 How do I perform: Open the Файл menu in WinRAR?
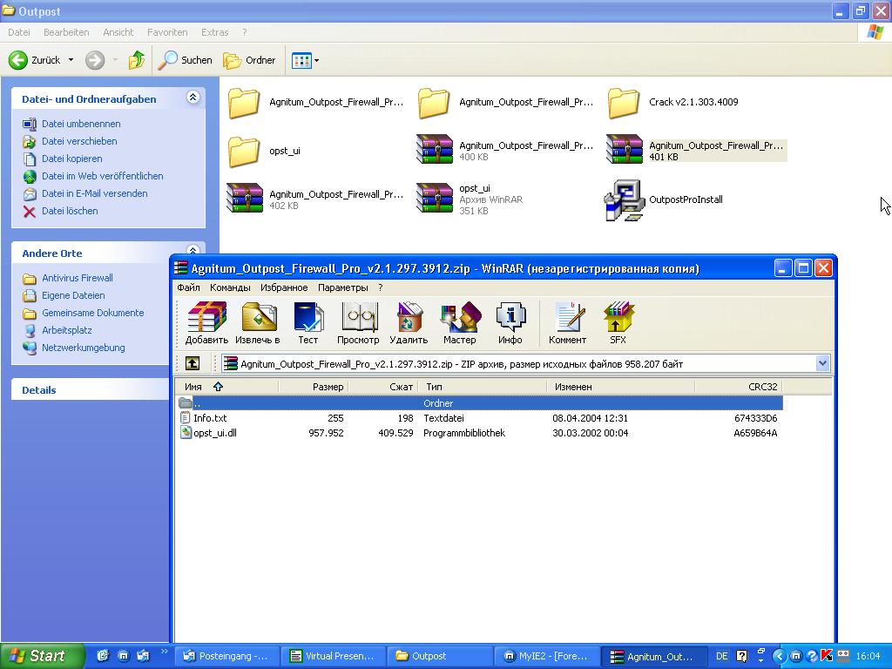188,287
